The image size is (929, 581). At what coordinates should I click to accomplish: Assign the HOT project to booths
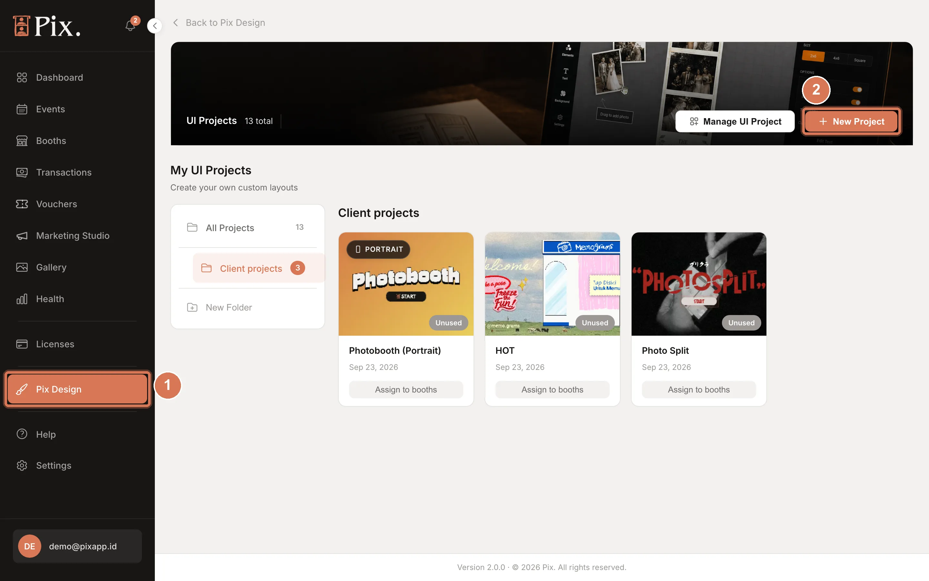[x=553, y=390]
